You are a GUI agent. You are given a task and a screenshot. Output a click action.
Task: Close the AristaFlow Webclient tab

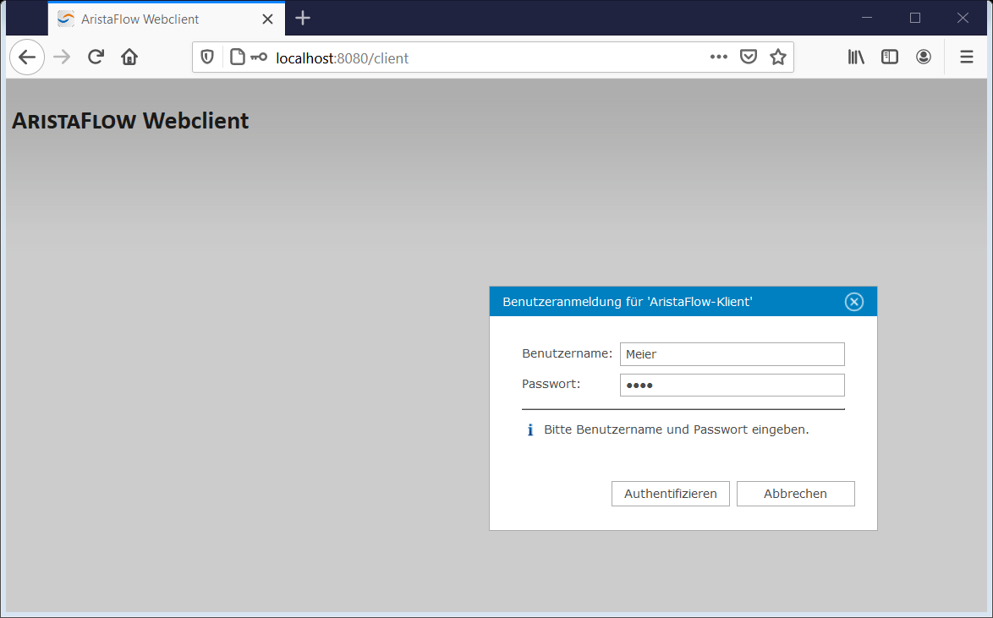click(267, 19)
